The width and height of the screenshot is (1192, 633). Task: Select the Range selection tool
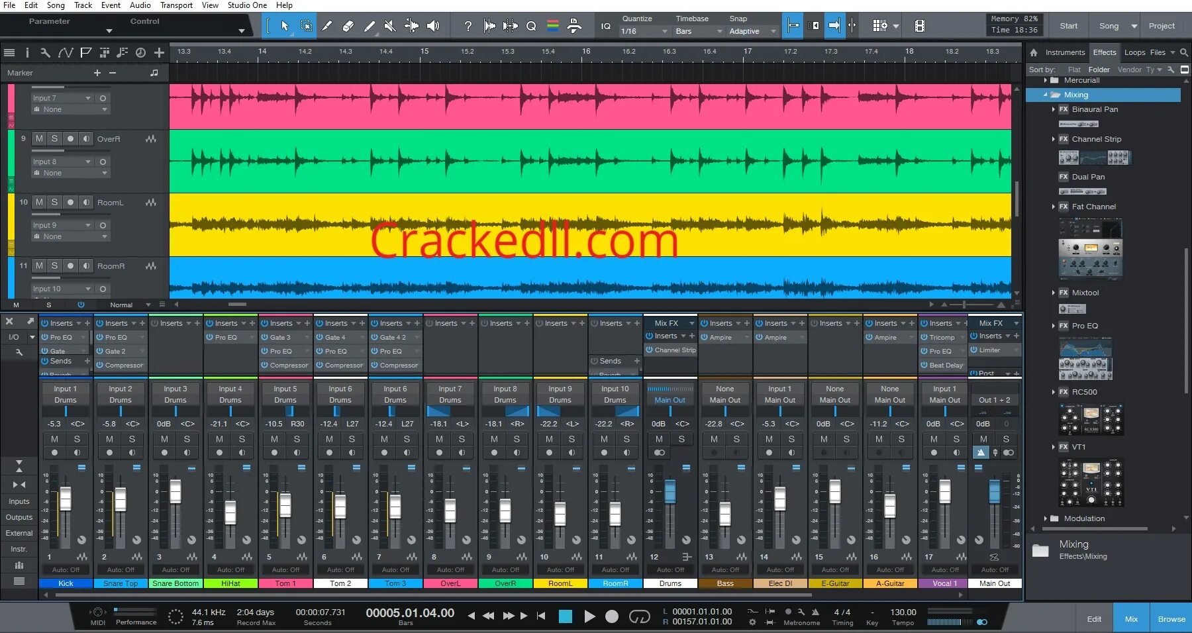[x=307, y=26]
